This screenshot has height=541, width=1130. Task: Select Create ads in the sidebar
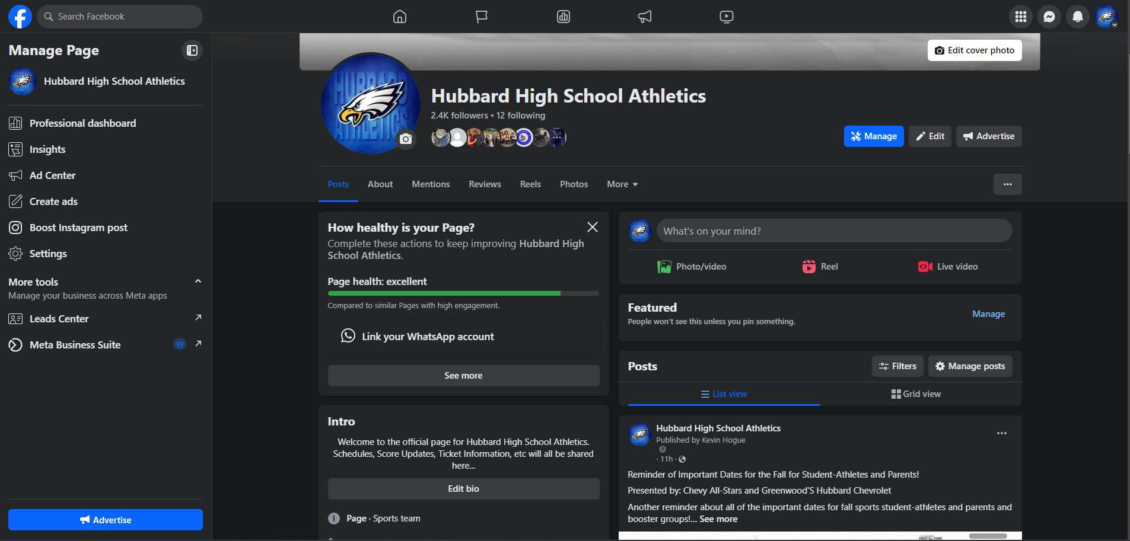click(106, 201)
